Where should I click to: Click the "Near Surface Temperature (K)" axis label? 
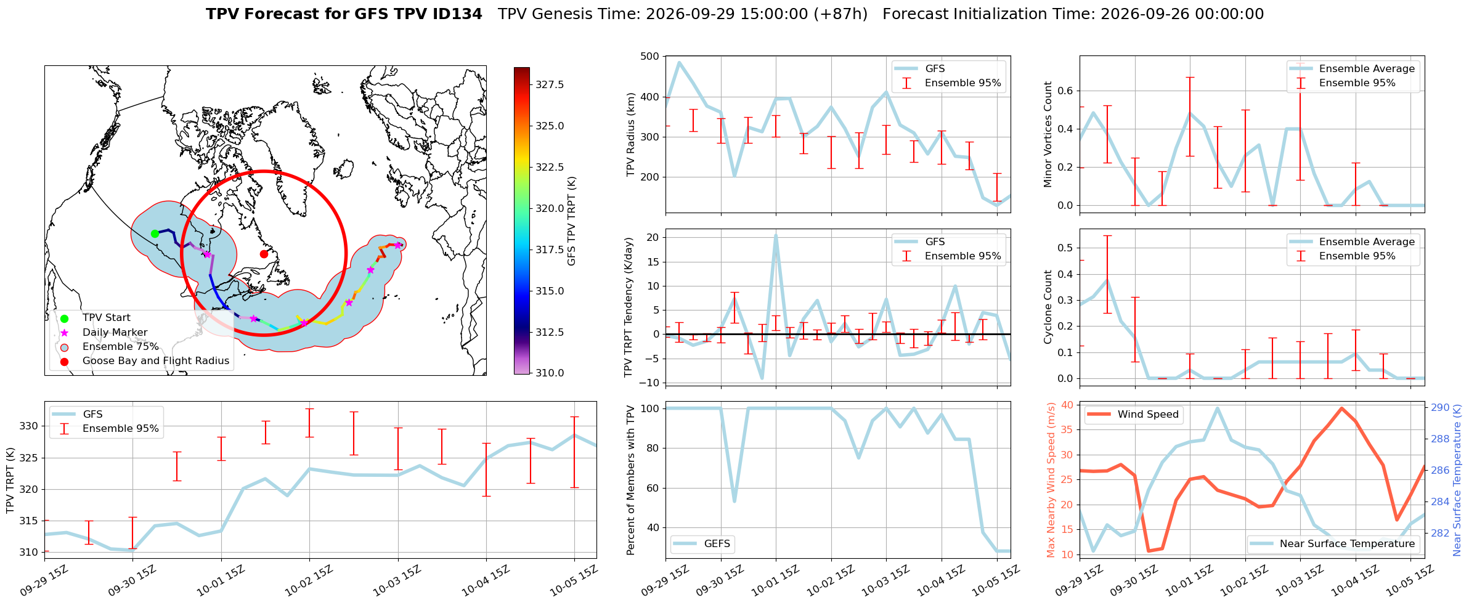(1457, 480)
